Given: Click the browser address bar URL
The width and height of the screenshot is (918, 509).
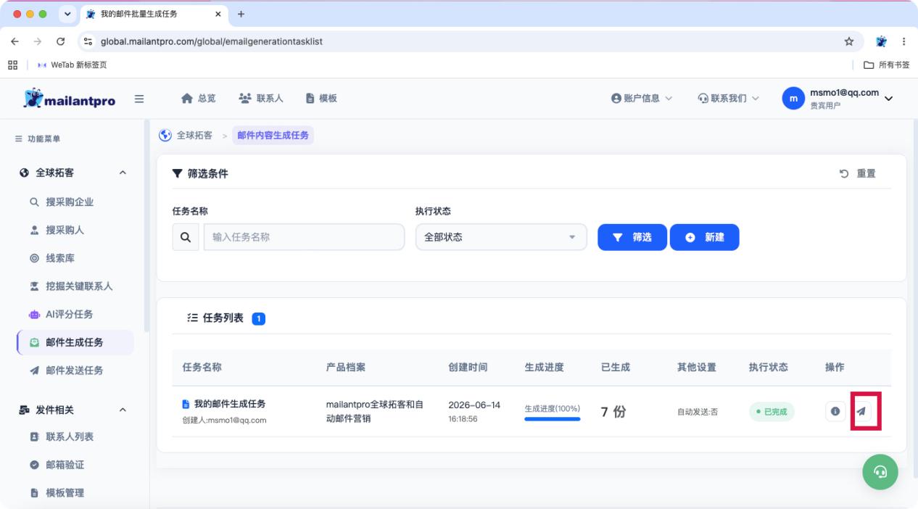Looking at the screenshot, I should tap(212, 41).
